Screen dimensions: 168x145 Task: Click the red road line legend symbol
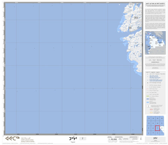point(148,89)
